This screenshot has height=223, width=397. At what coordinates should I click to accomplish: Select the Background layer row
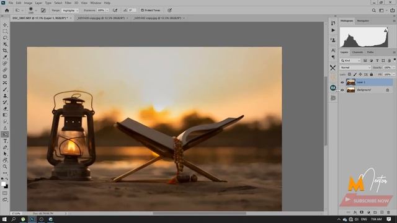pyautogui.click(x=367, y=90)
